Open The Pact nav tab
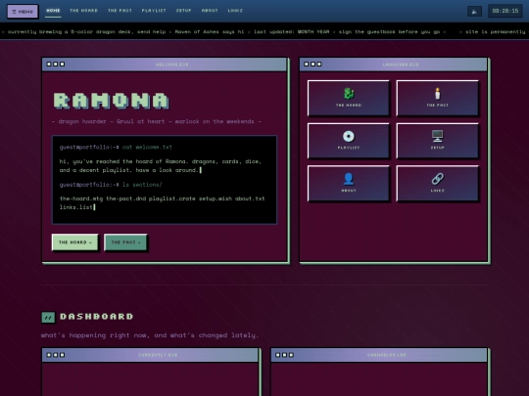This screenshot has height=396, width=529. pos(120,11)
